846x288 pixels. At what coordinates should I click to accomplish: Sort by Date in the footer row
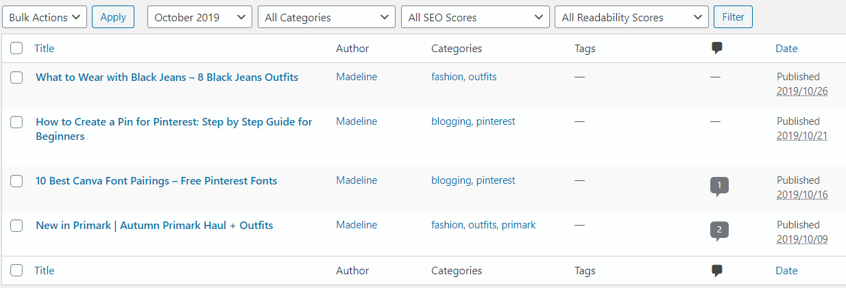coord(786,271)
